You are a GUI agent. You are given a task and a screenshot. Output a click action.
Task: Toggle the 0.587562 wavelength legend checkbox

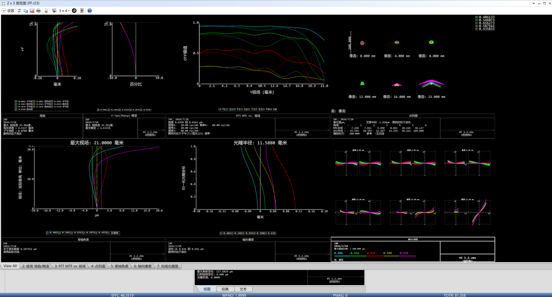(x=477, y=26)
